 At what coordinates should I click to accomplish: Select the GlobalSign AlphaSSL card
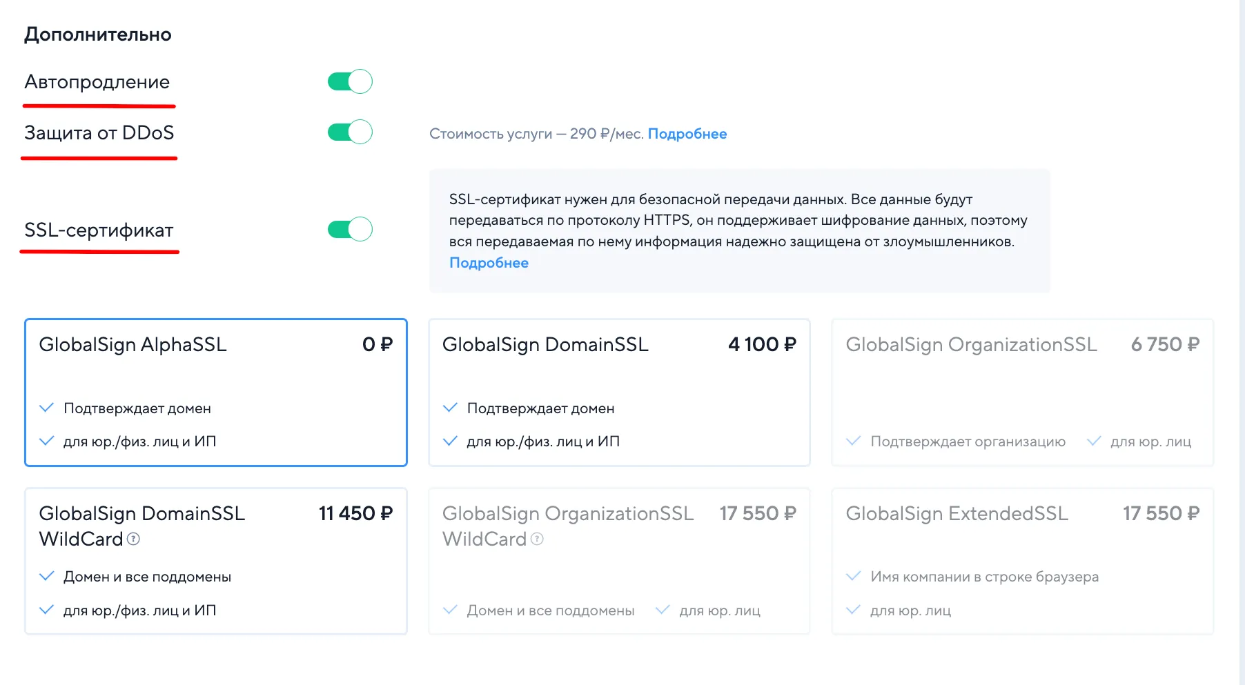216,393
